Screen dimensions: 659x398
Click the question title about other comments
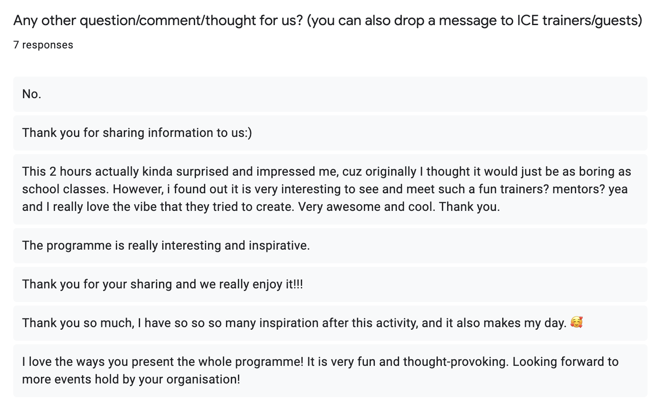click(327, 20)
